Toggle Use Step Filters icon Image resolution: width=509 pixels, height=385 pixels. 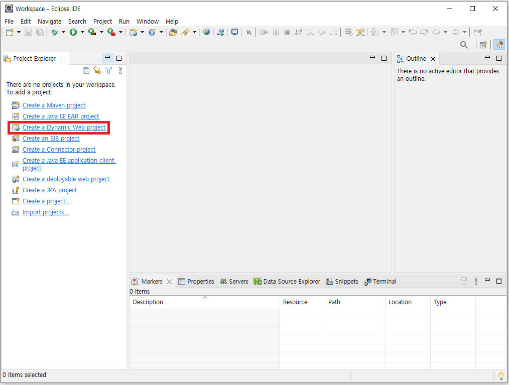pos(360,32)
